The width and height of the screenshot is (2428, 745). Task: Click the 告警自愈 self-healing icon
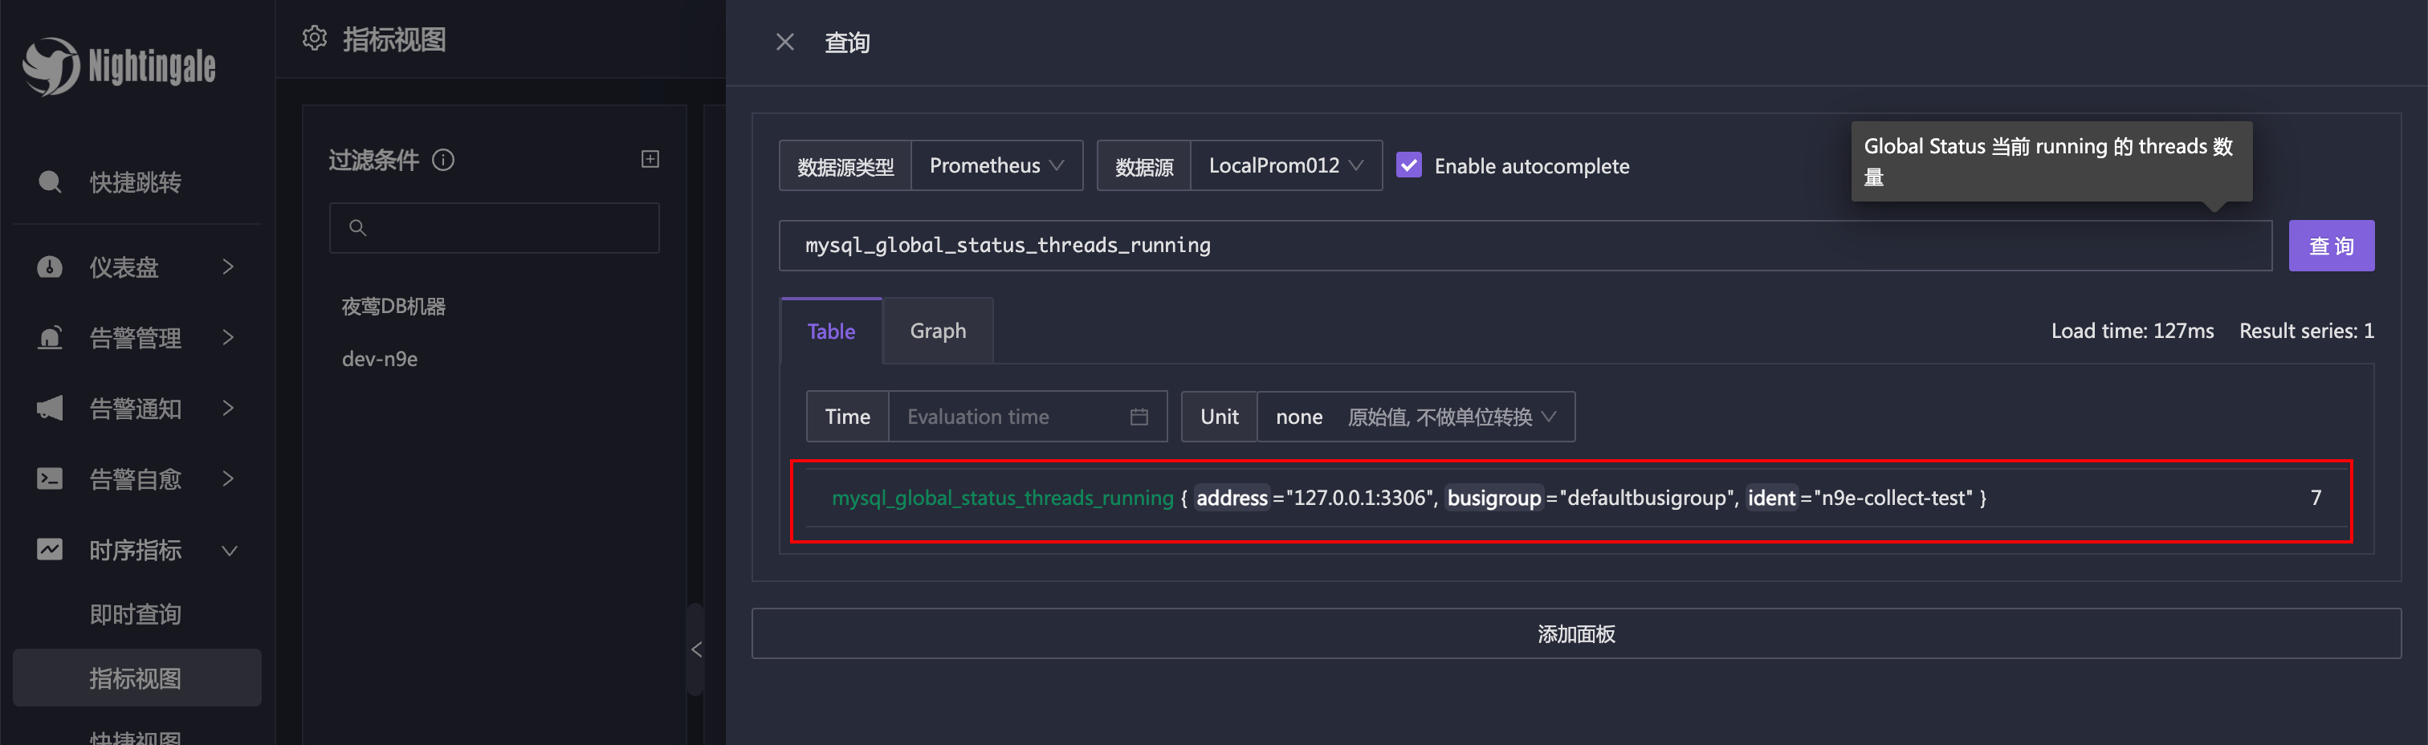click(x=49, y=478)
